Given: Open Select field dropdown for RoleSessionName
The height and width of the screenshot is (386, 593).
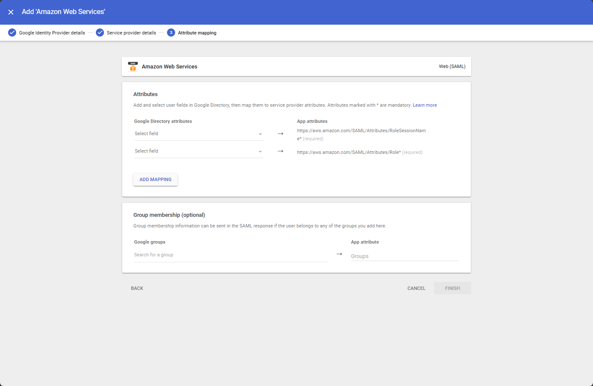Looking at the screenshot, I should [199, 134].
